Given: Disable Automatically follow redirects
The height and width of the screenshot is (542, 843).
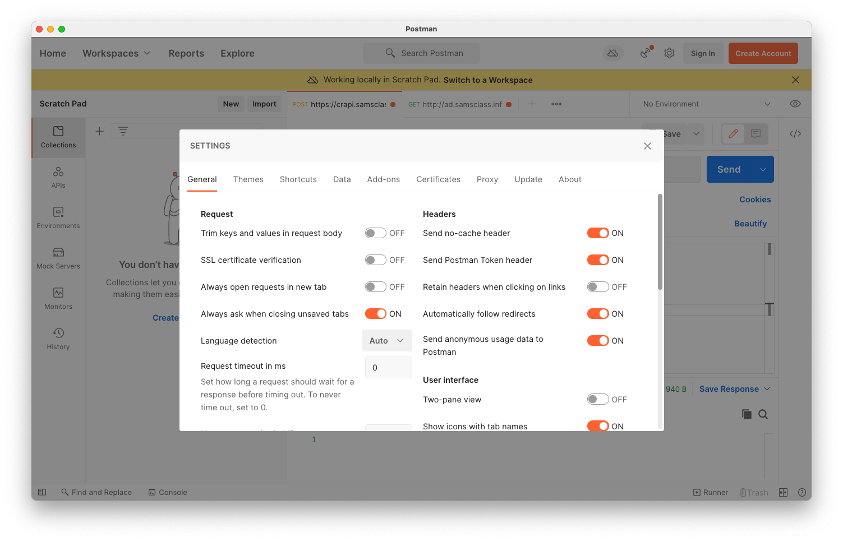Looking at the screenshot, I should coord(598,314).
